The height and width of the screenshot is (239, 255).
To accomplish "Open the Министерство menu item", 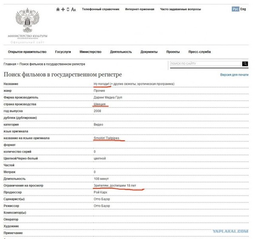I will click(x=91, y=52).
